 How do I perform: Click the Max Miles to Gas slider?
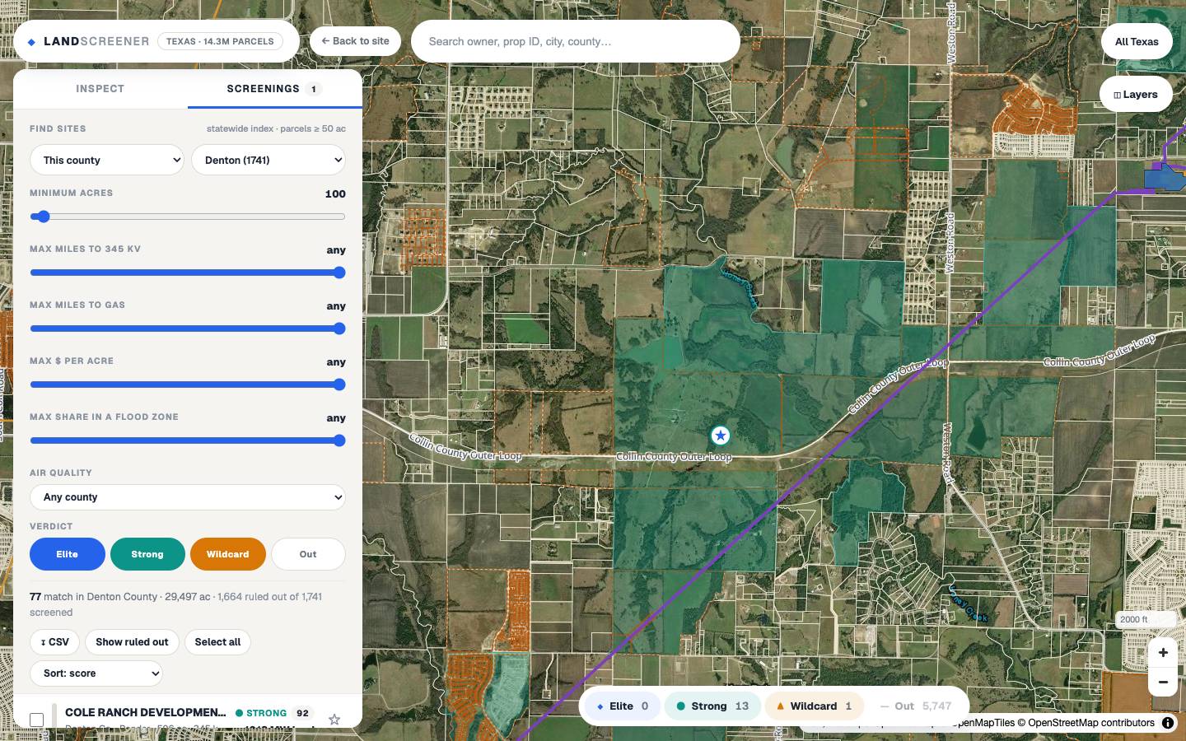188,329
